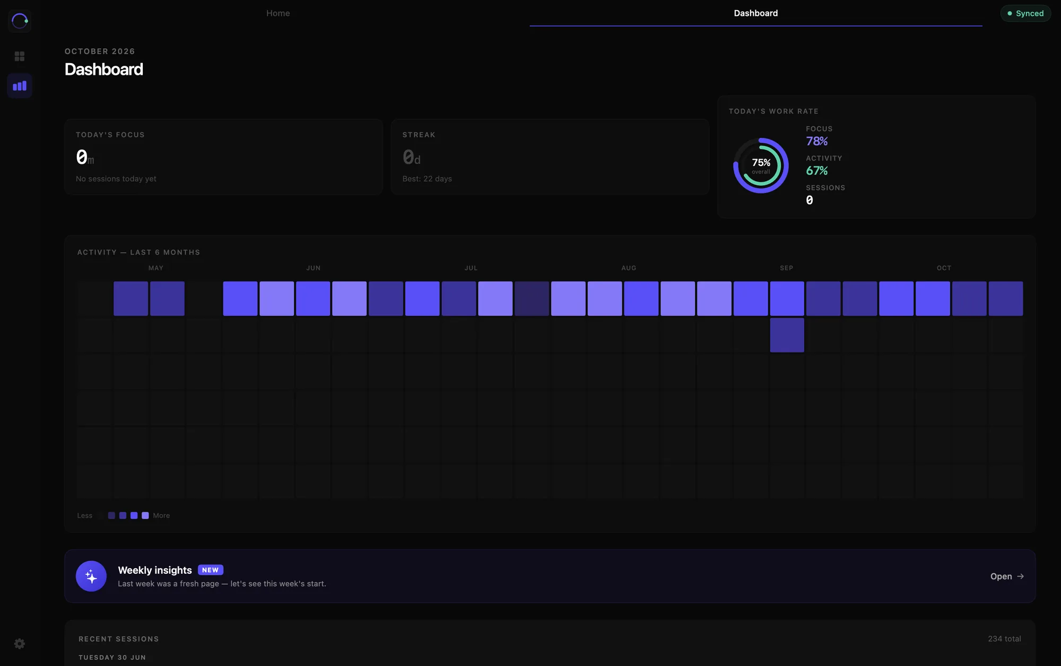
Task: Select the Dashboard tab
Action: (756, 13)
